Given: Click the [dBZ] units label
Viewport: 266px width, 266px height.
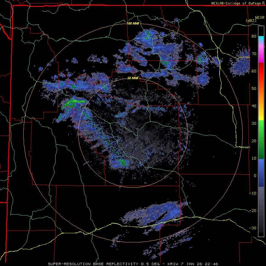Looking at the screenshot, I should tap(251, 20).
